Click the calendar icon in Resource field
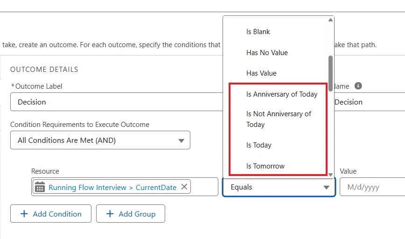 [40, 187]
